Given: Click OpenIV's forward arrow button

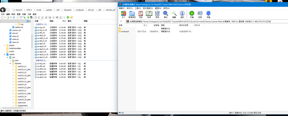Looking at the screenshot, I should pyautogui.click(x=8, y=10).
